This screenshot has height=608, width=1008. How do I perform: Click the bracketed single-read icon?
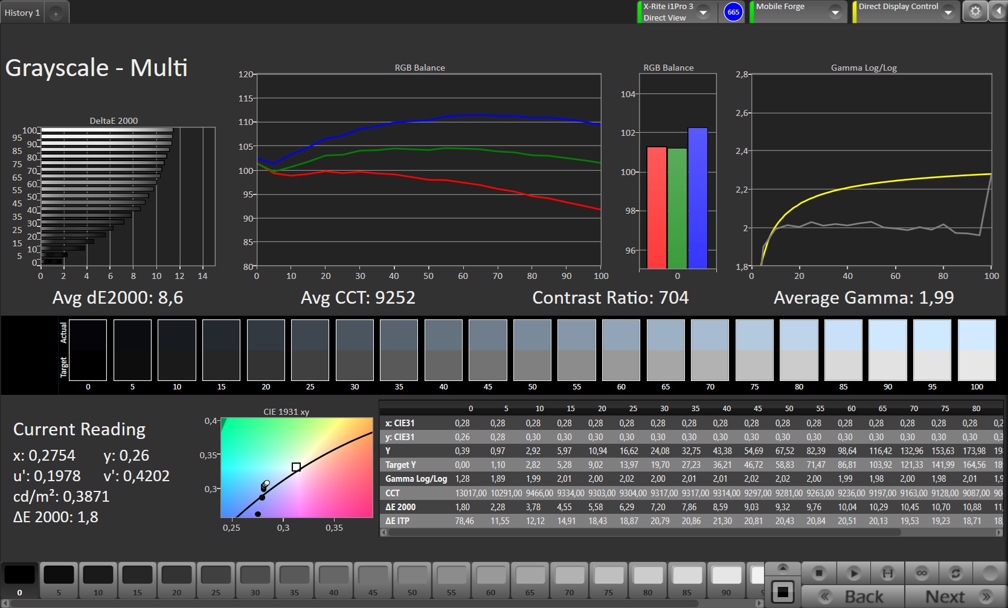(x=887, y=572)
